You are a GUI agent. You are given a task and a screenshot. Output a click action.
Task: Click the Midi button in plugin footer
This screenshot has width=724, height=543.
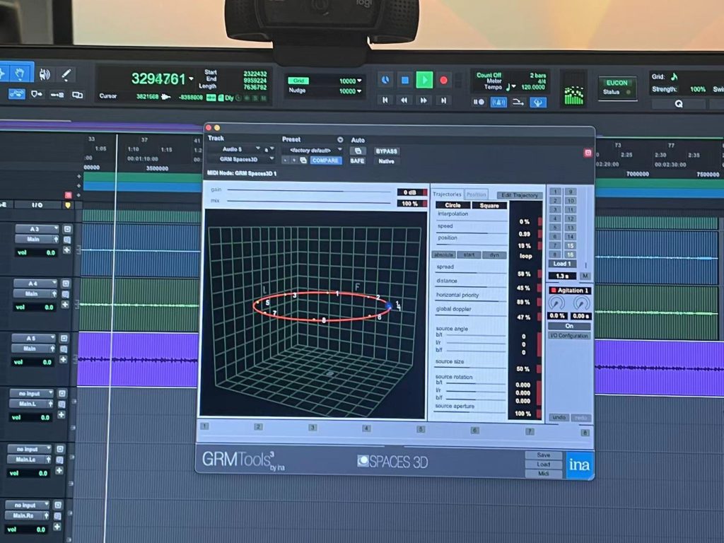tap(544, 474)
